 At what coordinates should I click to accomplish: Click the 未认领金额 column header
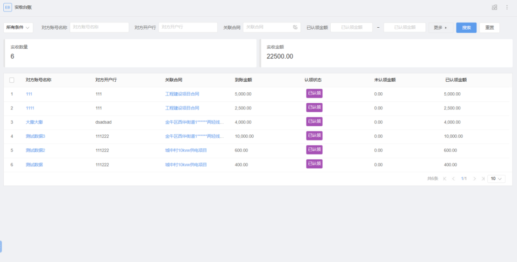click(385, 80)
